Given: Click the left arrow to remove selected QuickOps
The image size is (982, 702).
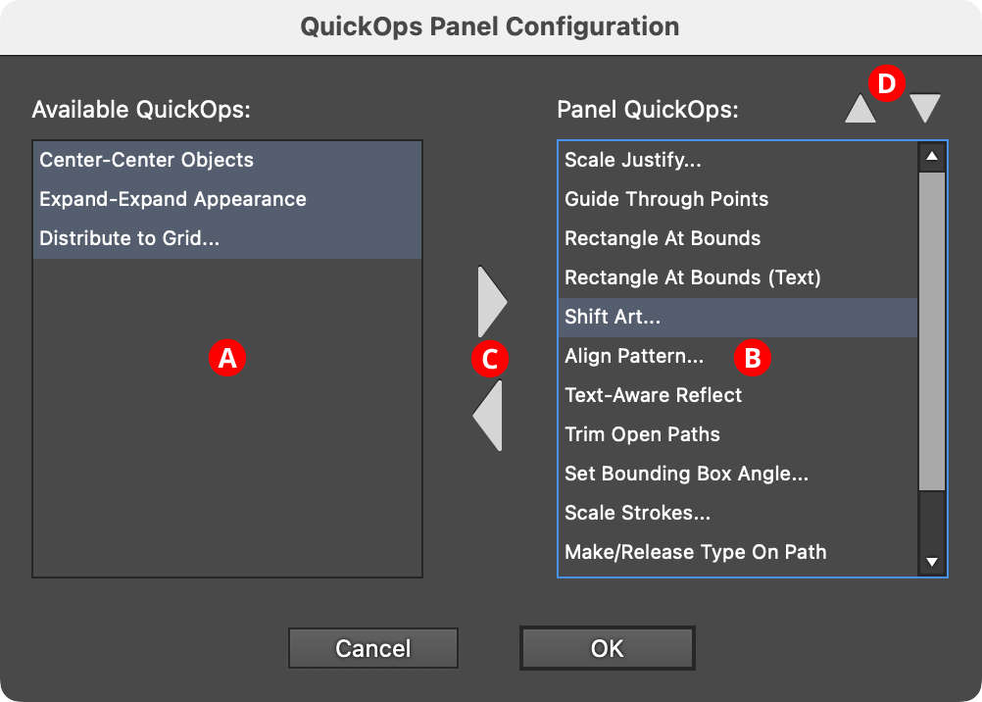Looking at the screenshot, I should (489, 417).
